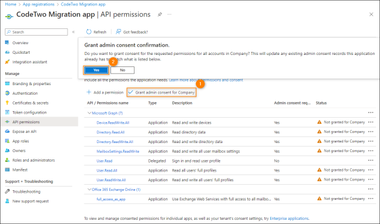Click the User.Read permission link

pos(104,161)
